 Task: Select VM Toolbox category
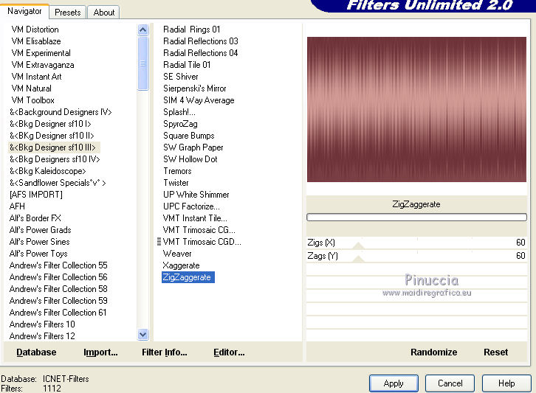(x=32, y=100)
